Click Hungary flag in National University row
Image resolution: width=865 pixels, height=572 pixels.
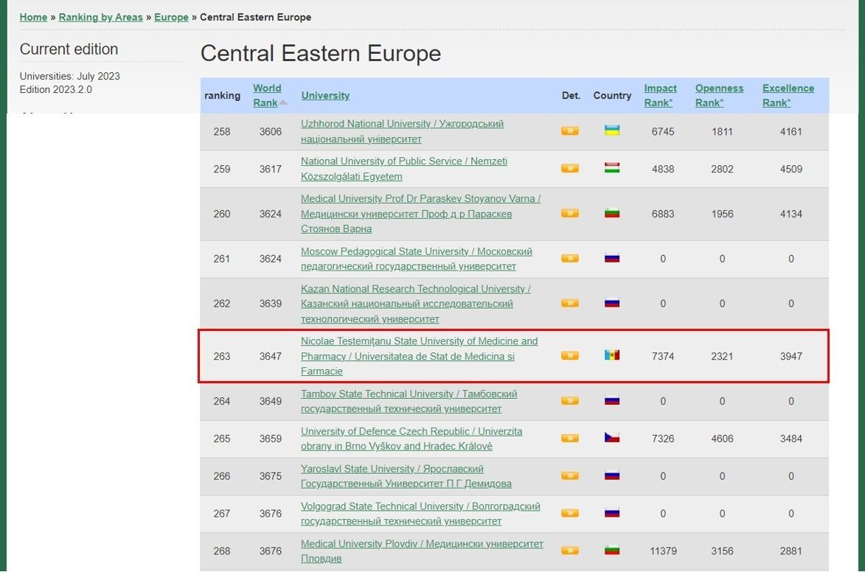tap(611, 168)
